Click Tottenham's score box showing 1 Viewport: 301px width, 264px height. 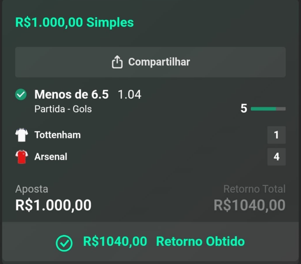(276, 135)
